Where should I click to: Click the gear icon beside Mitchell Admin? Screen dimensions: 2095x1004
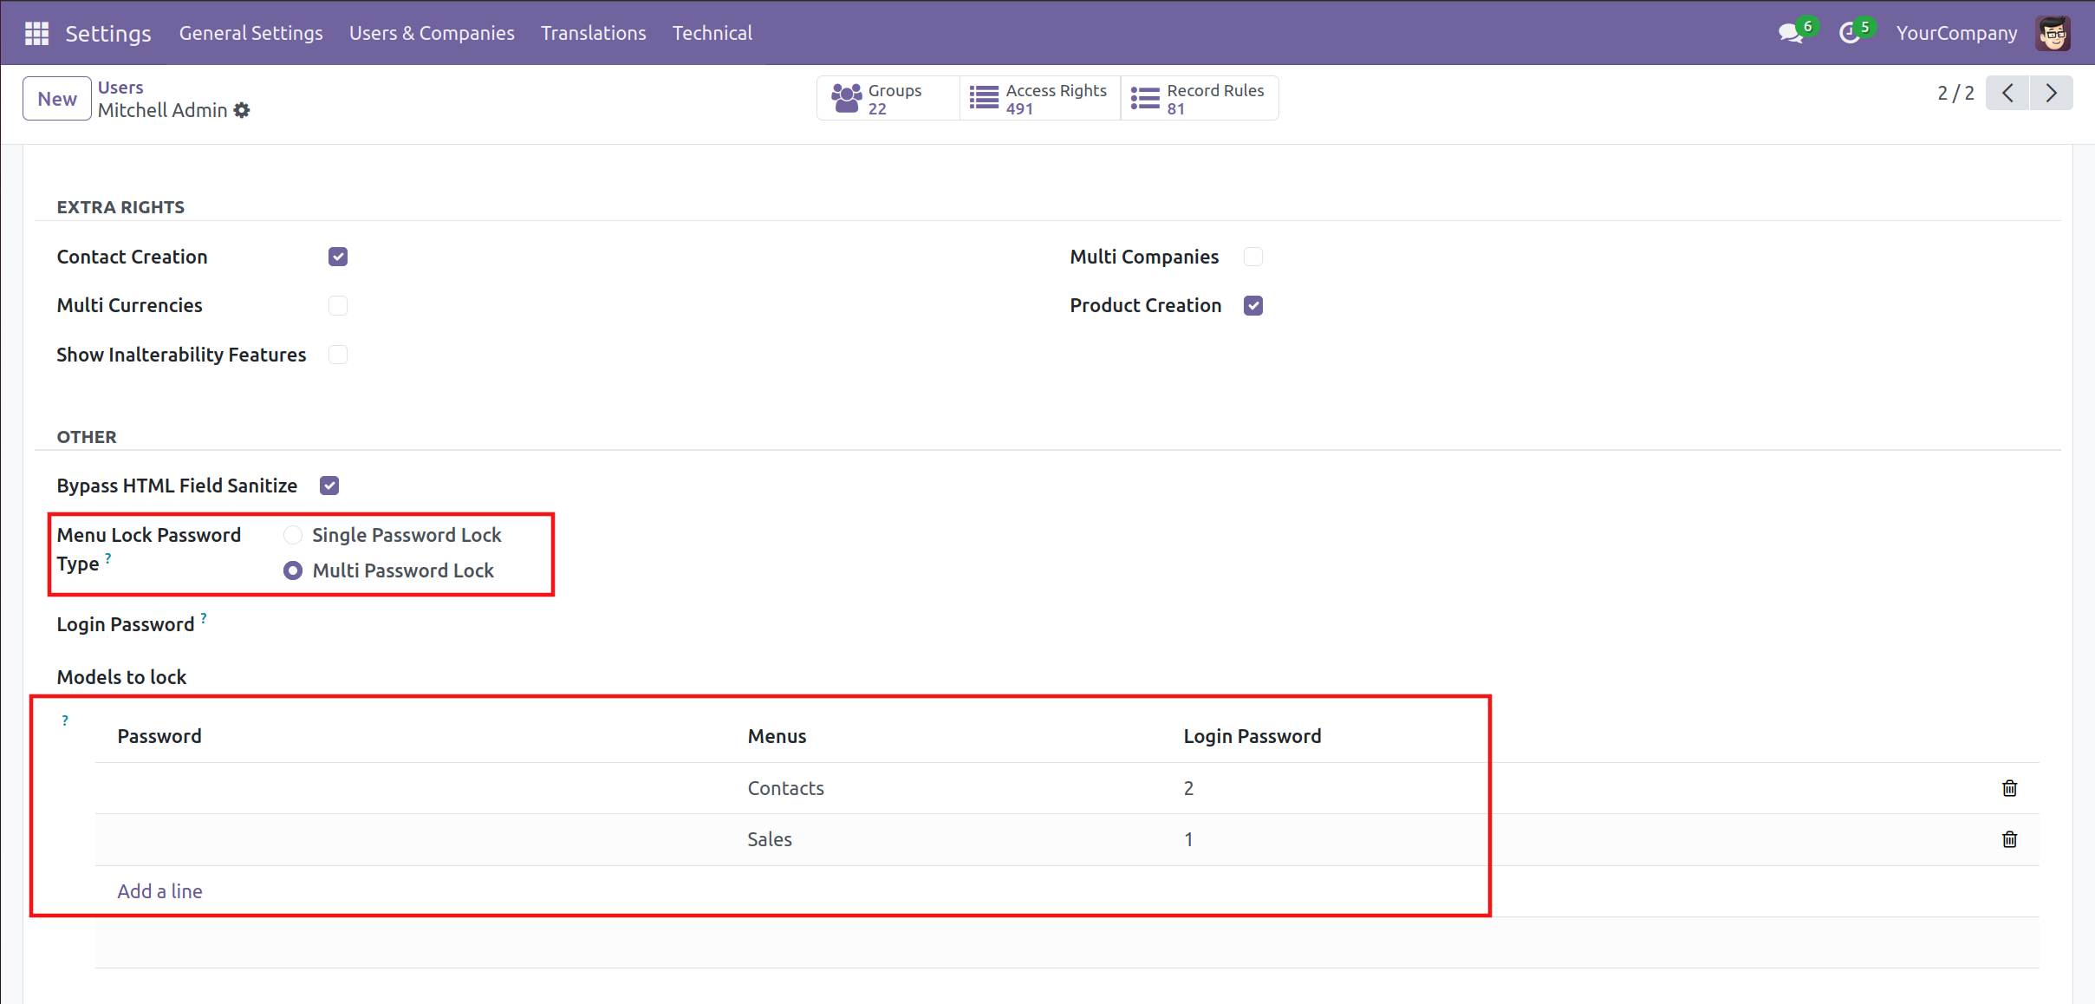coord(242,110)
